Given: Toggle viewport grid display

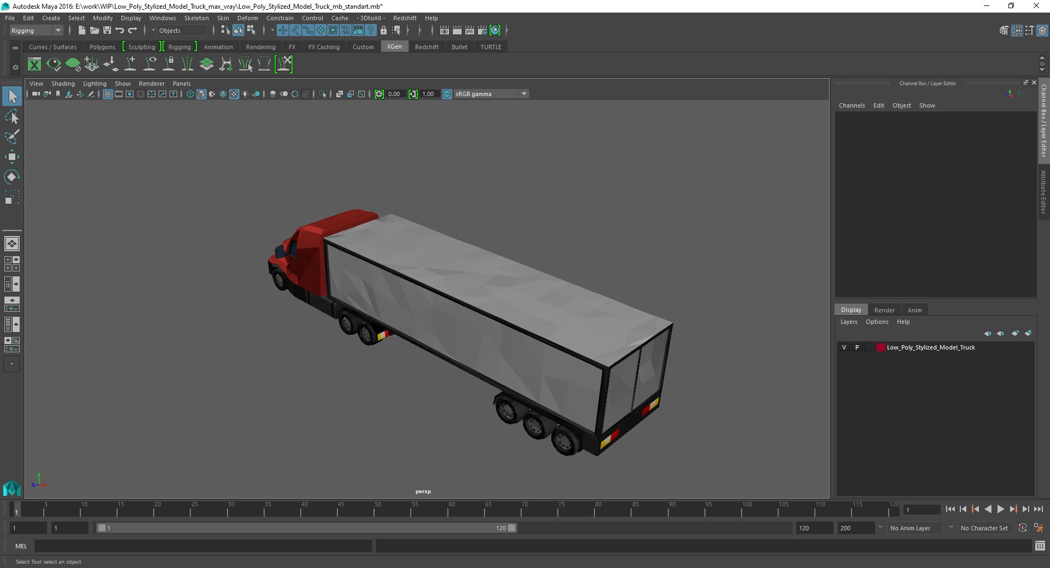Looking at the screenshot, I should pos(108,94).
